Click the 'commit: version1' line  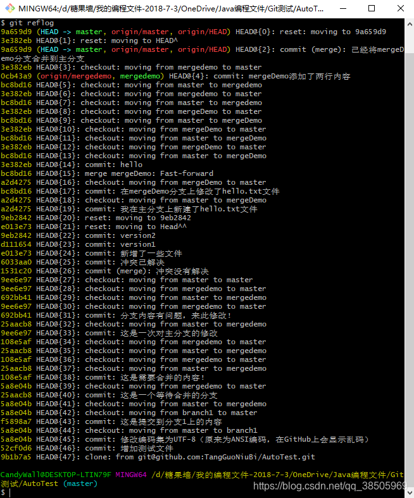click(x=78, y=244)
